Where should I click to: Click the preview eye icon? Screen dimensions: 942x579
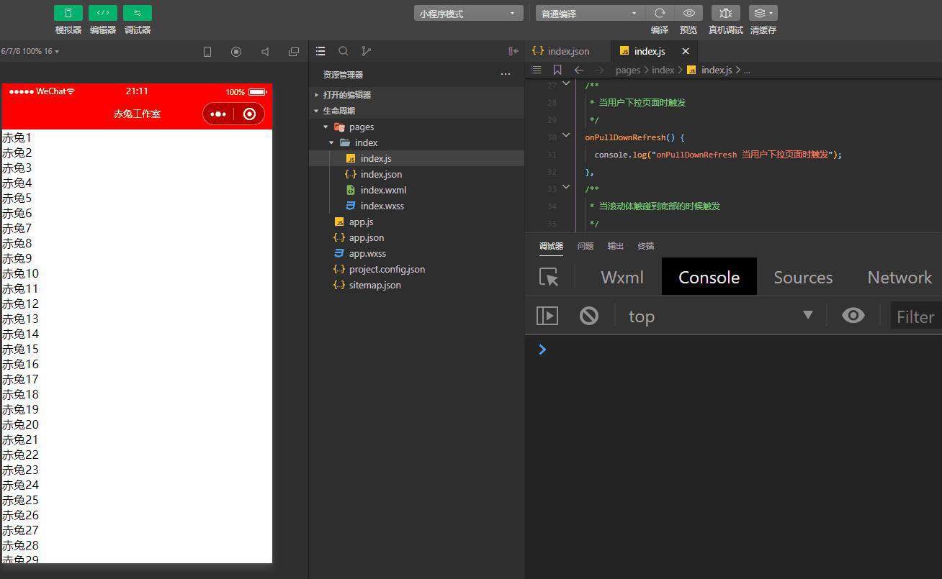click(689, 13)
